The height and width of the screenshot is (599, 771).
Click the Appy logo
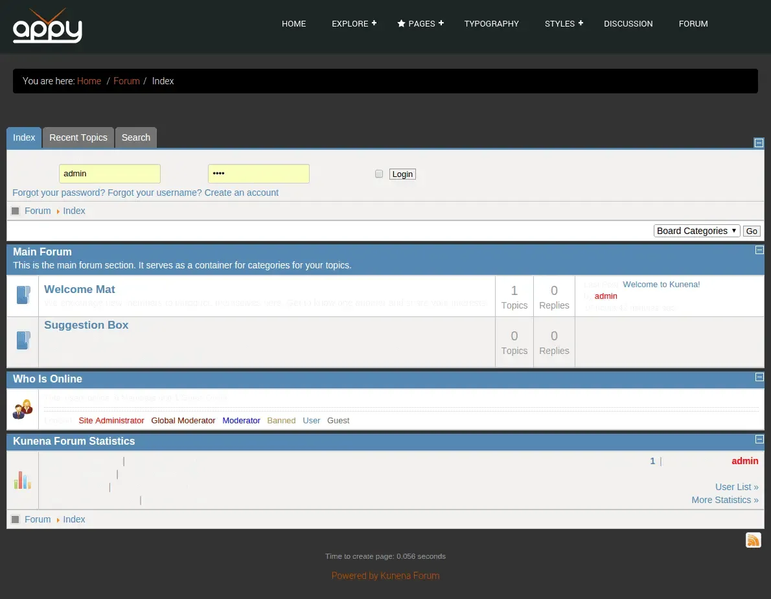[47, 25]
